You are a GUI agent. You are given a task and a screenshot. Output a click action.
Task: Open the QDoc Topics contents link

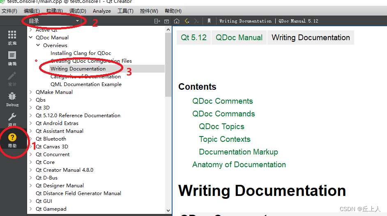221,127
